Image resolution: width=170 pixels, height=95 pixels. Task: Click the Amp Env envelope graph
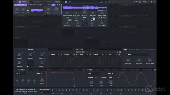pyautogui.click(x=65, y=79)
